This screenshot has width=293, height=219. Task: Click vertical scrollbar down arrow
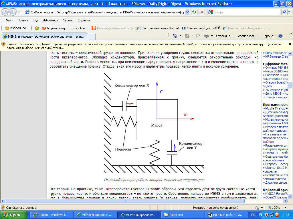(290, 196)
